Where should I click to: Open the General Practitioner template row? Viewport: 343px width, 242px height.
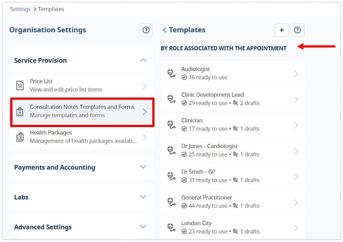point(232,202)
